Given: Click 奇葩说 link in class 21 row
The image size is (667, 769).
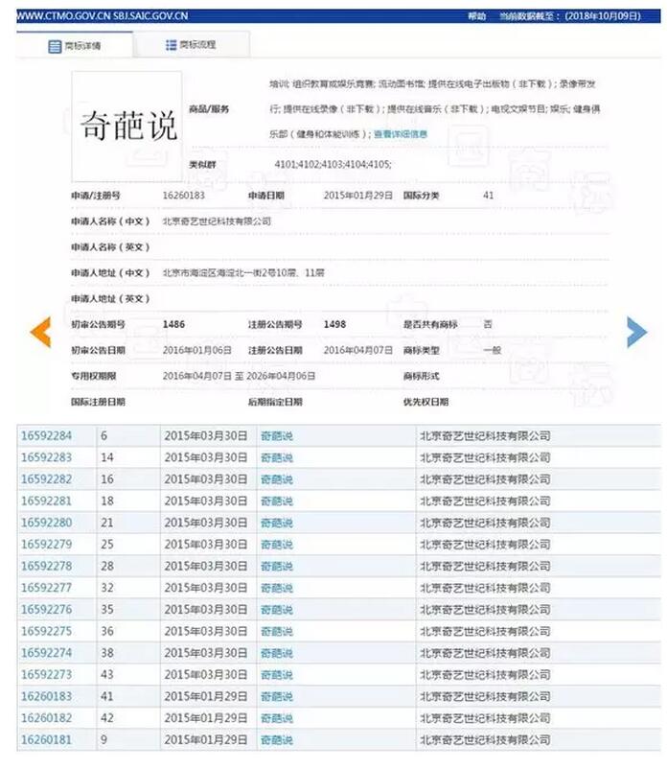Looking at the screenshot, I should pos(277,523).
